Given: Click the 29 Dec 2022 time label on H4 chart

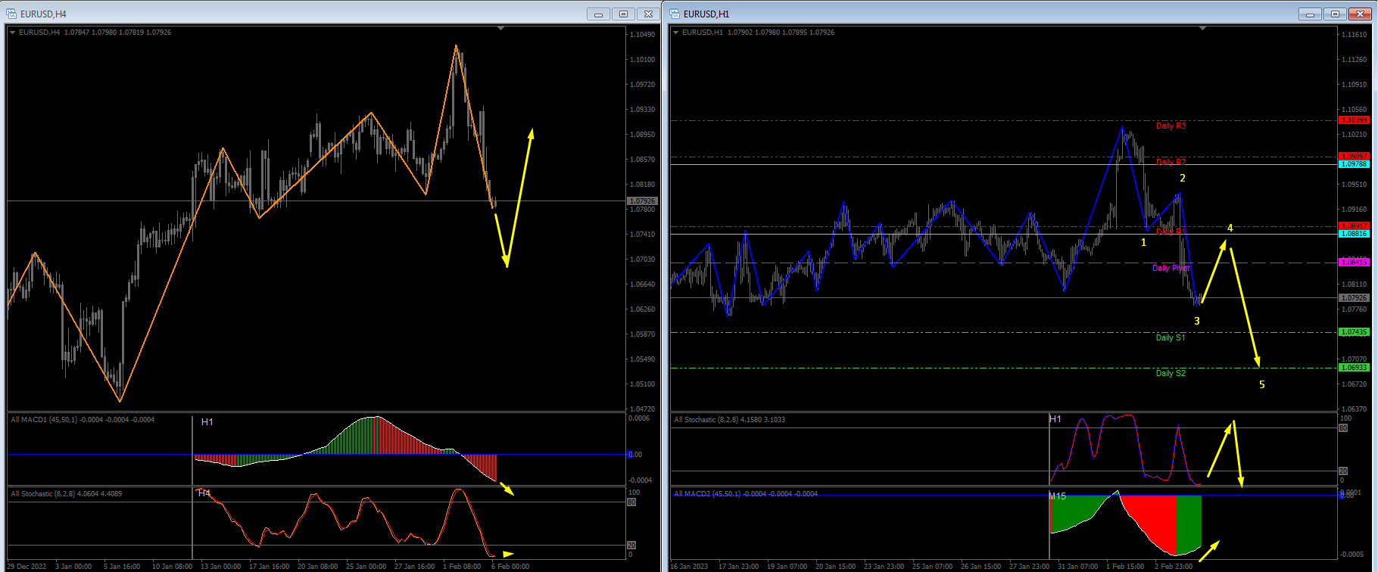Looking at the screenshot, I should (x=26, y=567).
